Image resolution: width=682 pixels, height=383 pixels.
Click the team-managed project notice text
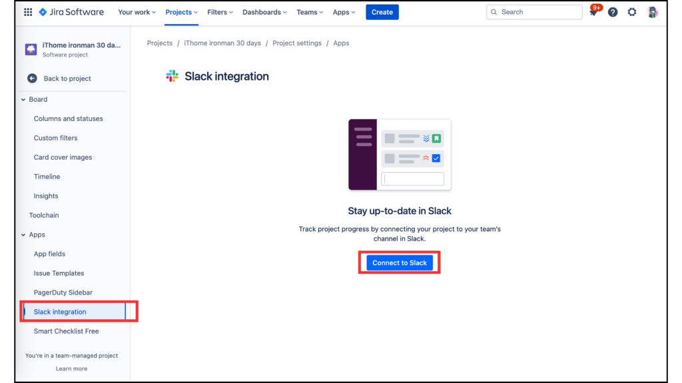(71, 356)
